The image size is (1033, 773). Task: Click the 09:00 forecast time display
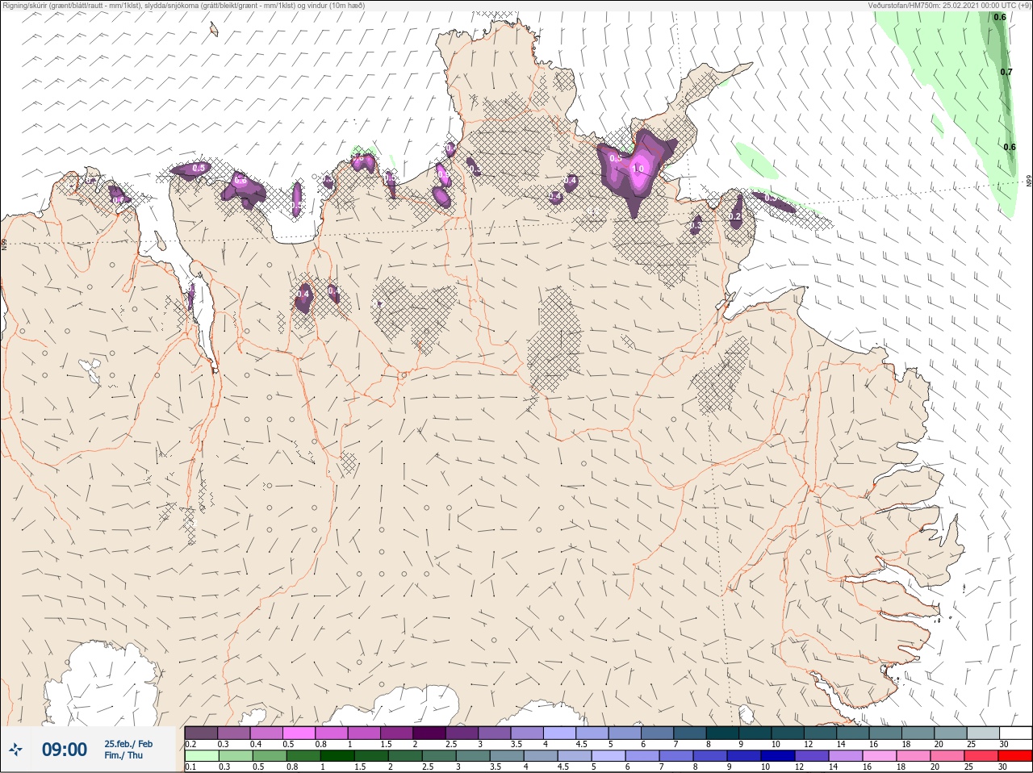tap(65, 750)
